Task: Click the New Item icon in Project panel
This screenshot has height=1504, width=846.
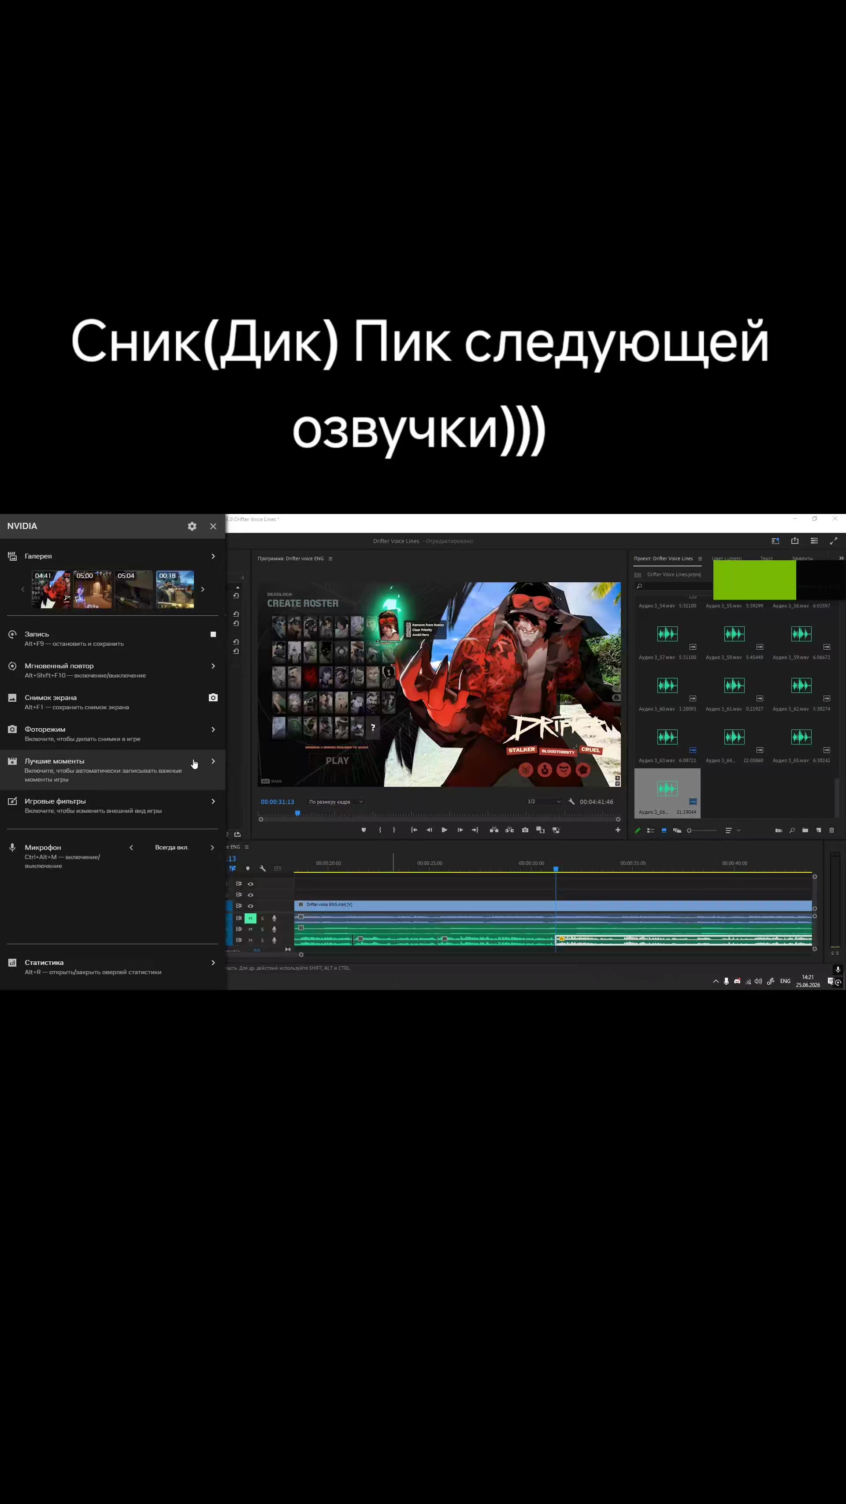Action: coord(819,830)
